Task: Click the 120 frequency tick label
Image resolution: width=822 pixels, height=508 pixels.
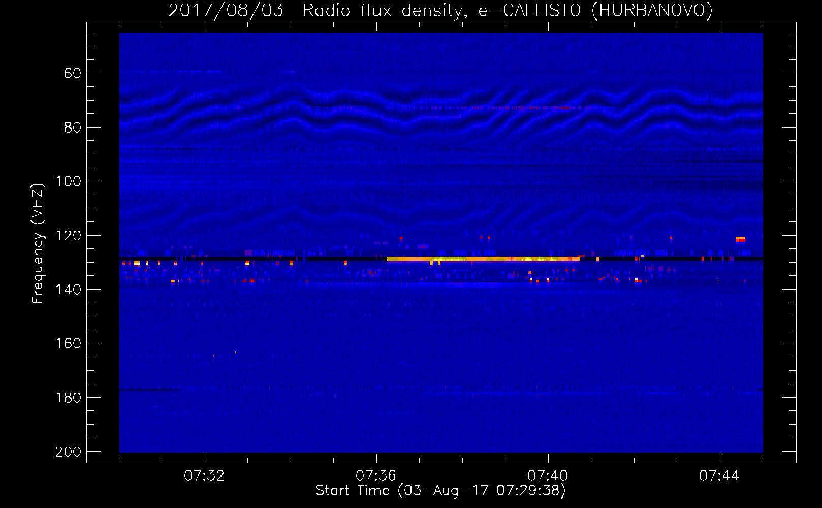Action: click(68, 236)
